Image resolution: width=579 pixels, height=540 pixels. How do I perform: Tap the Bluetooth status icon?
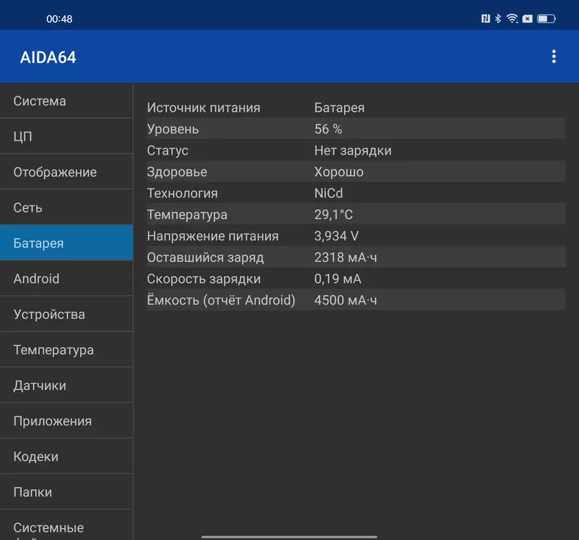[498, 19]
